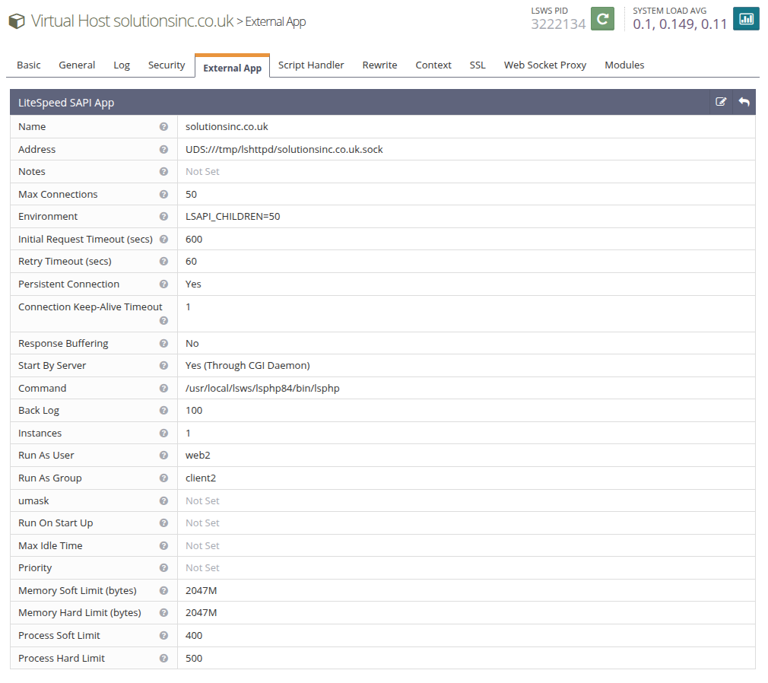Screen dimensions: 768x683
Task: Open help icon for Notes
Action: pos(163,171)
